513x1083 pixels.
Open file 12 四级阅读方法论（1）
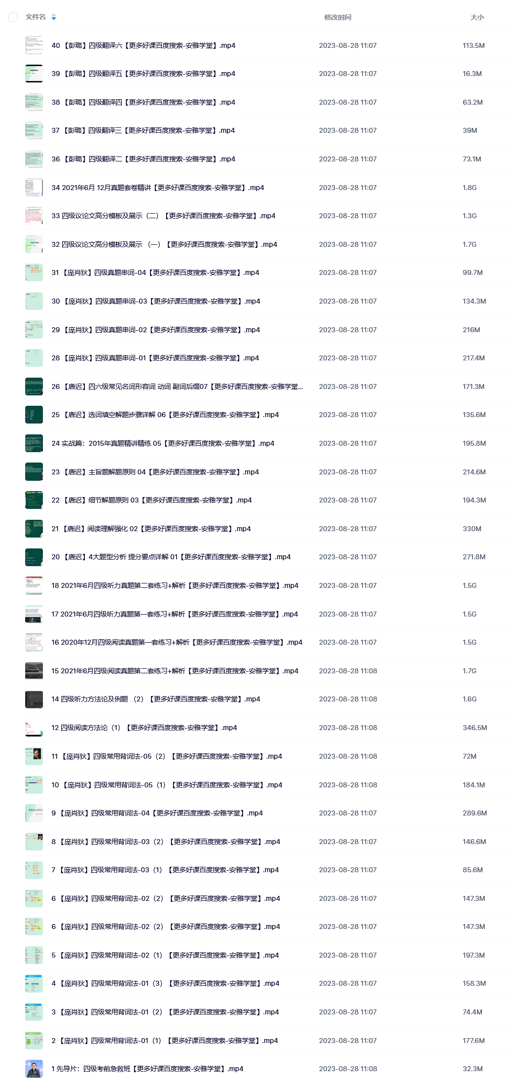144,728
